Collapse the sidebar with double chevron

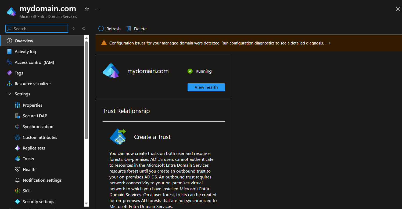[84, 29]
